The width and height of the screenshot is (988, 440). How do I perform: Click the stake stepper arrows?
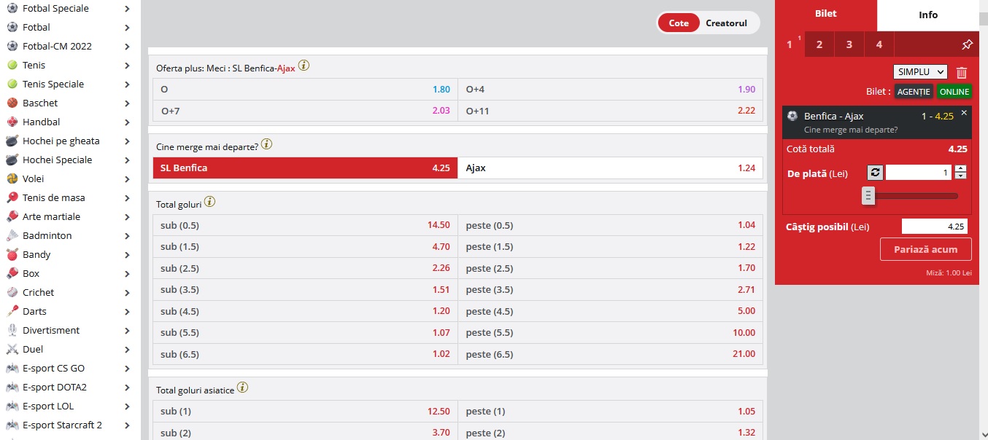960,173
